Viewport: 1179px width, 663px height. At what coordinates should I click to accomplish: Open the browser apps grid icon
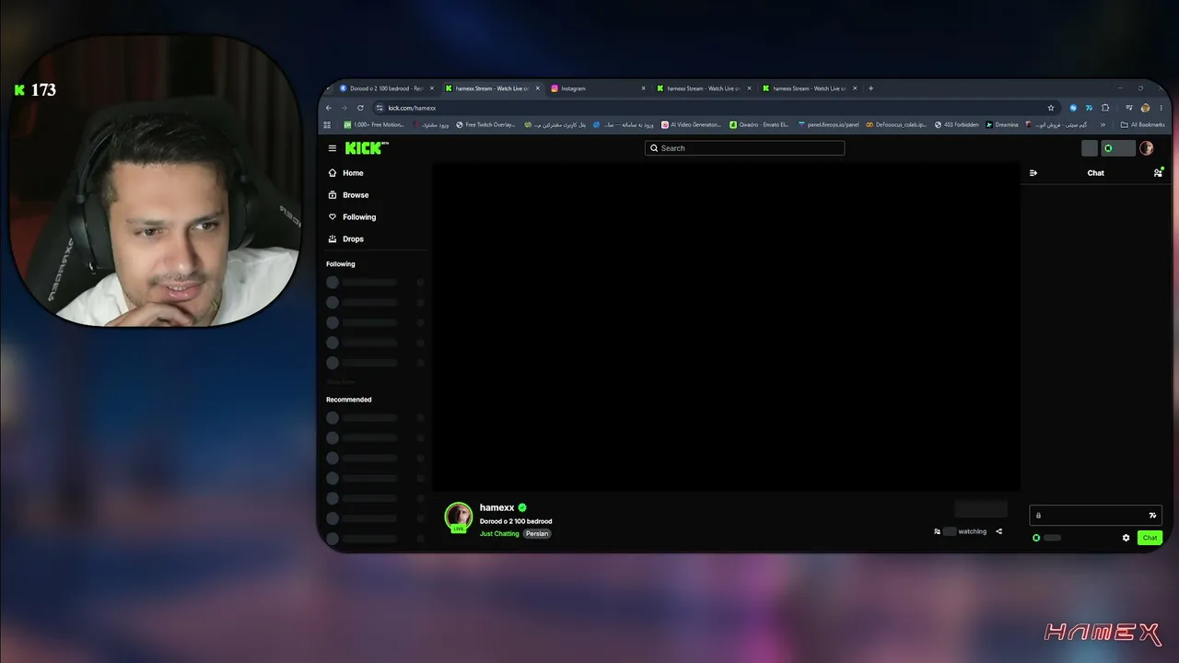(x=327, y=125)
